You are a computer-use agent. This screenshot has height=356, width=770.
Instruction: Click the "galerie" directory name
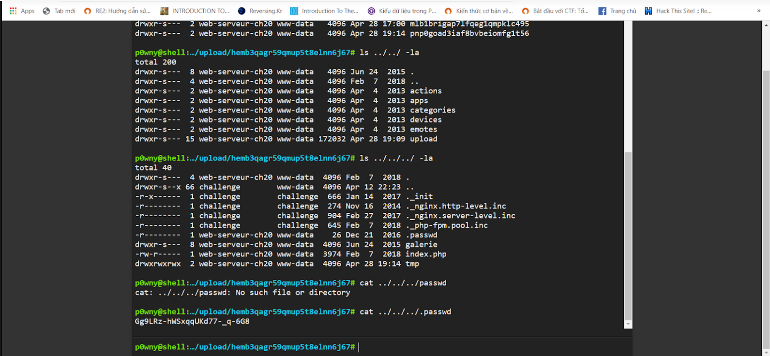tap(422, 245)
